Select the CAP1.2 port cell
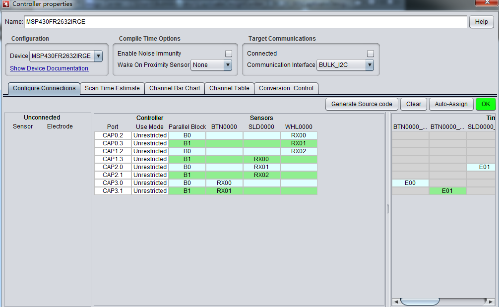Image resolution: width=499 pixels, height=307 pixels. [113, 151]
